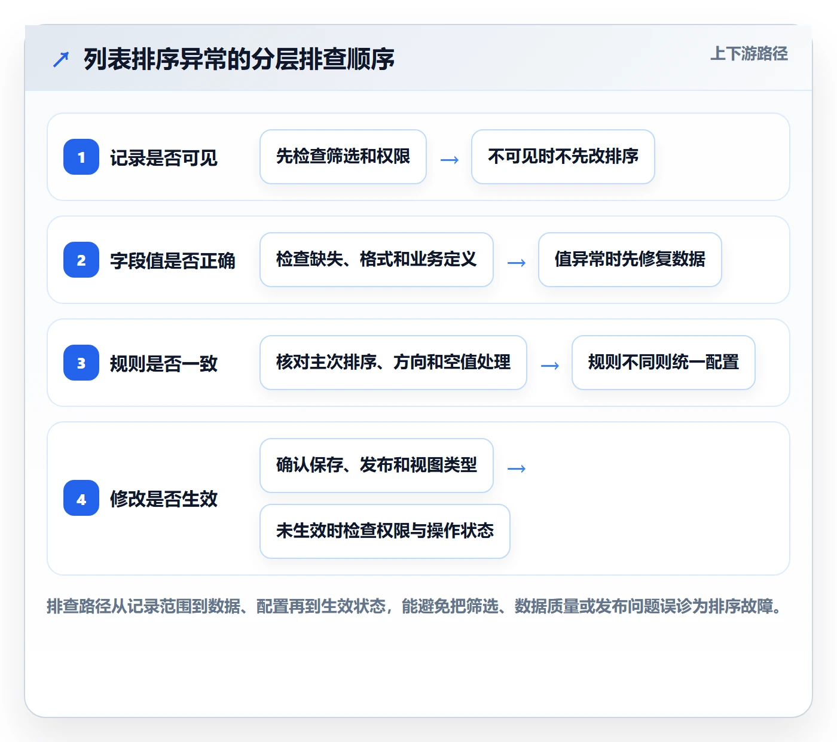Select the 字段值是否正确 step label

173,261
